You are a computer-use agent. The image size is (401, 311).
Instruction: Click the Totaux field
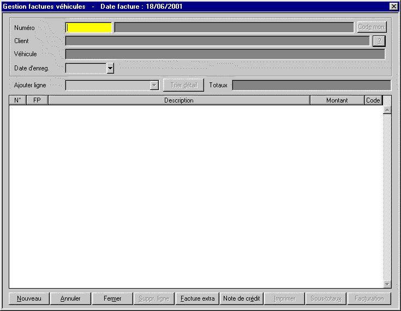(312, 86)
